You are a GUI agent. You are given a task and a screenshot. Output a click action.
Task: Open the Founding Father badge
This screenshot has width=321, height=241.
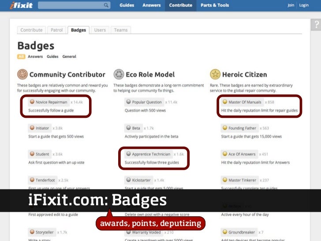[x=239, y=128]
